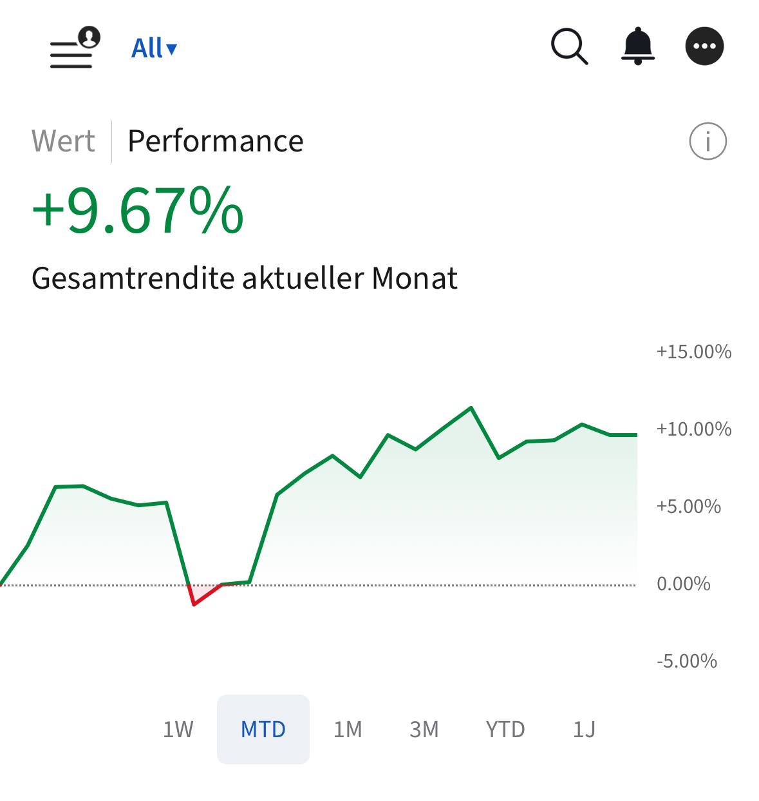Switch chart to 1M range

pos(348,729)
